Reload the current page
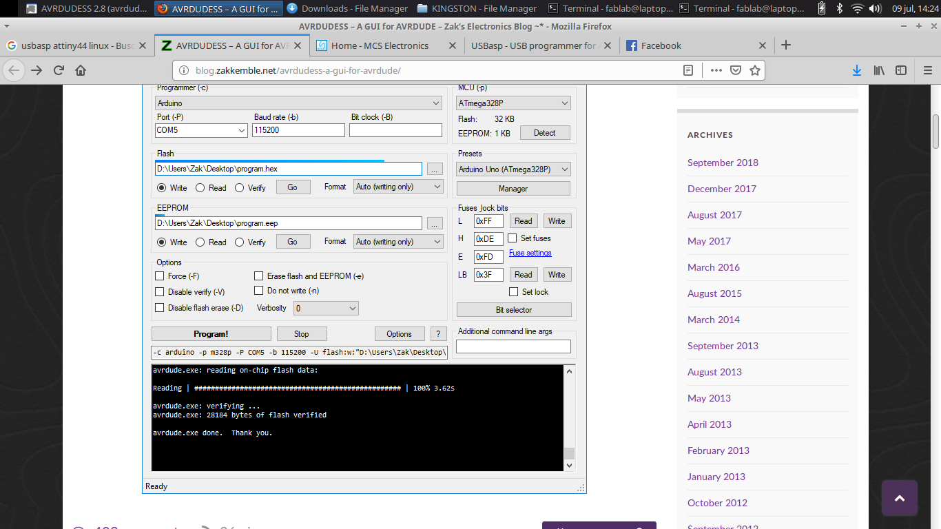Screen dimensions: 941x529 pos(59,70)
